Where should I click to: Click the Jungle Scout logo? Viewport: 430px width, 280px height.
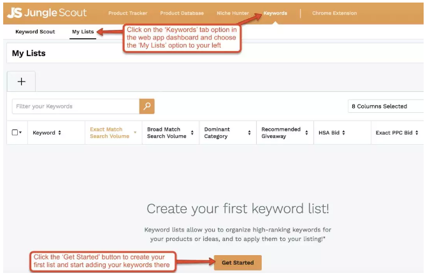point(47,13)
